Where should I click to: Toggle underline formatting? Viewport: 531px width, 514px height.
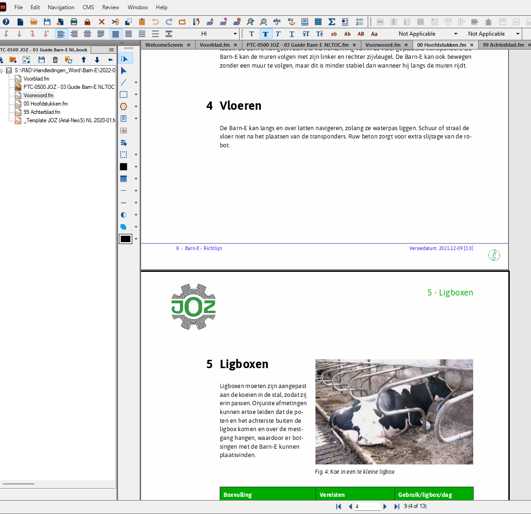(292, 34)
